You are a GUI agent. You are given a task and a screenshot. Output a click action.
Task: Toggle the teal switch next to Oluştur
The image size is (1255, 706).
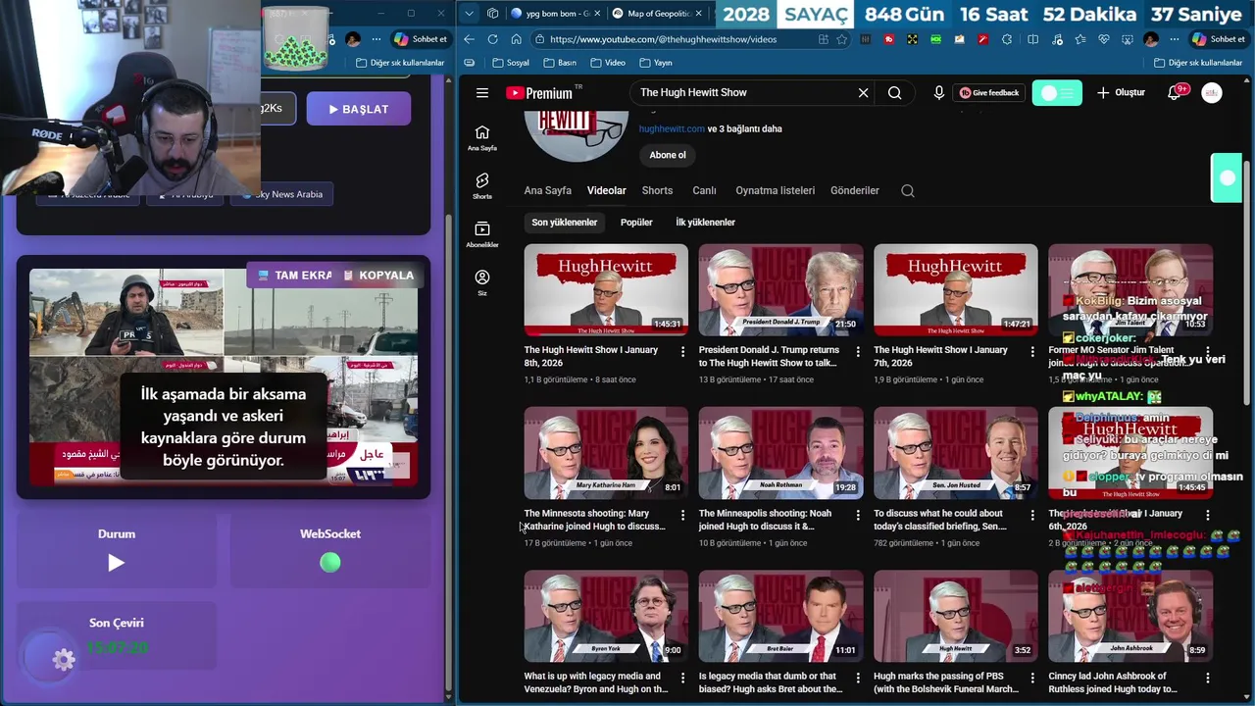pyautogui.click(x=1057, y=93)
